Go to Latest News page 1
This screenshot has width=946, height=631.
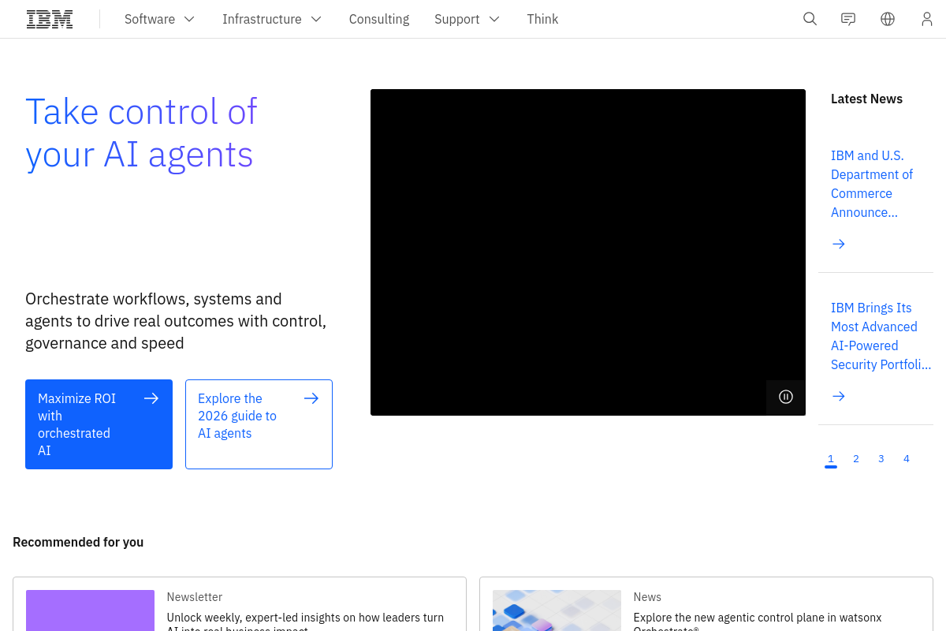[x=831, y=459]
